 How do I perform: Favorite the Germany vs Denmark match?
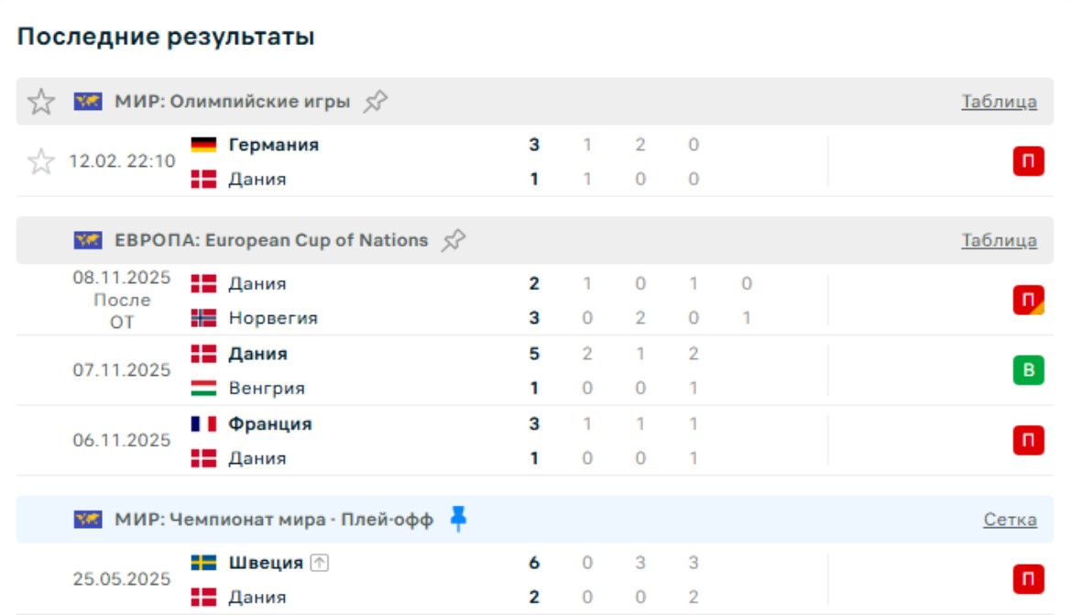(x=40, y=162)
